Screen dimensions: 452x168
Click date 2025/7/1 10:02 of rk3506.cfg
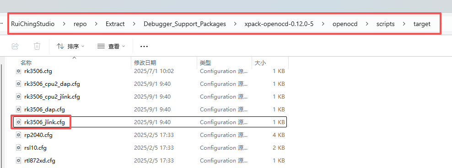click(154, 71)
